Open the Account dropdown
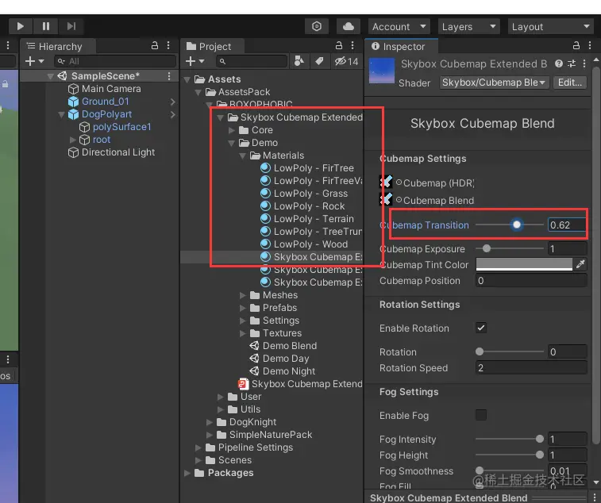Screen dimensions: 601x503 (399, 27)
